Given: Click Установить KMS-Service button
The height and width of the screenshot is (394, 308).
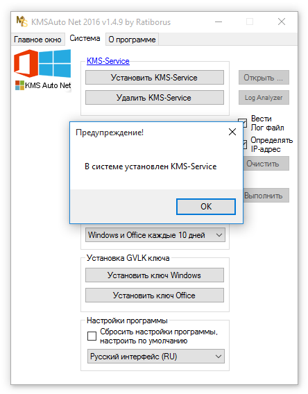Looking at the screenshot, I should pos(155,78).
